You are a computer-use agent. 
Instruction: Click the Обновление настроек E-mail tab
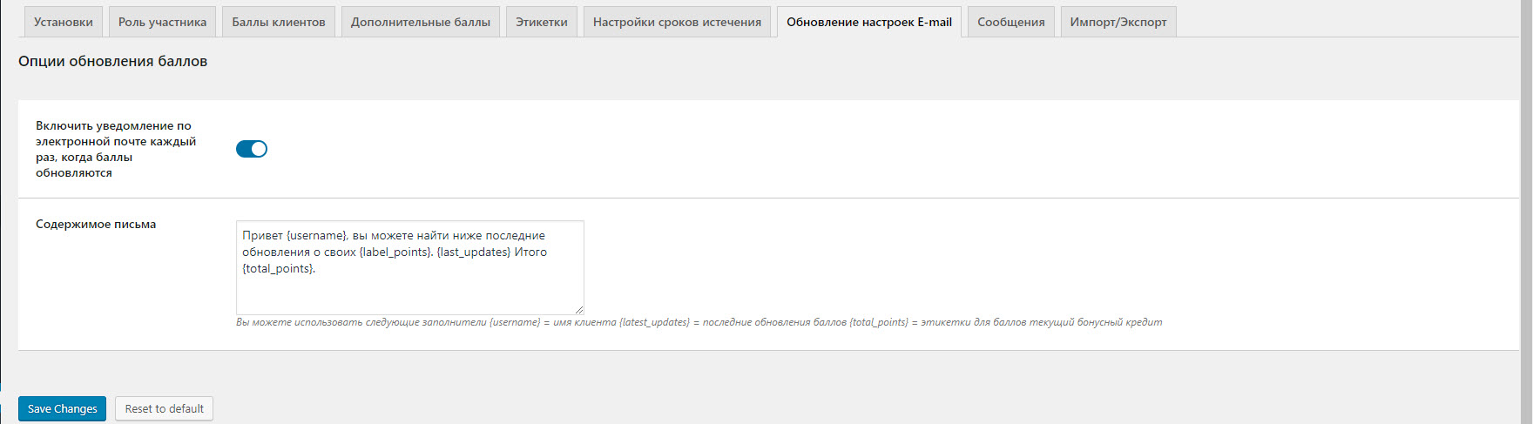point(868,22)
